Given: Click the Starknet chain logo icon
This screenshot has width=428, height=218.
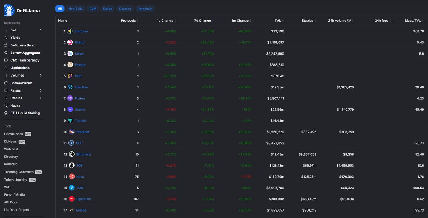Looking at the screenshot, I should pos(71,132).
